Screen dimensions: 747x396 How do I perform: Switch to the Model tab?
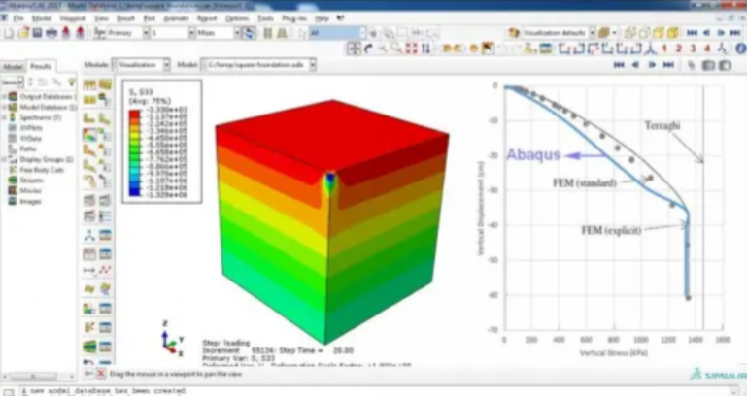13,67
